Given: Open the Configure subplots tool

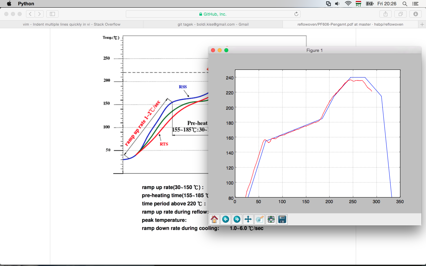Looking at the screenshot, I should point(271,219).
